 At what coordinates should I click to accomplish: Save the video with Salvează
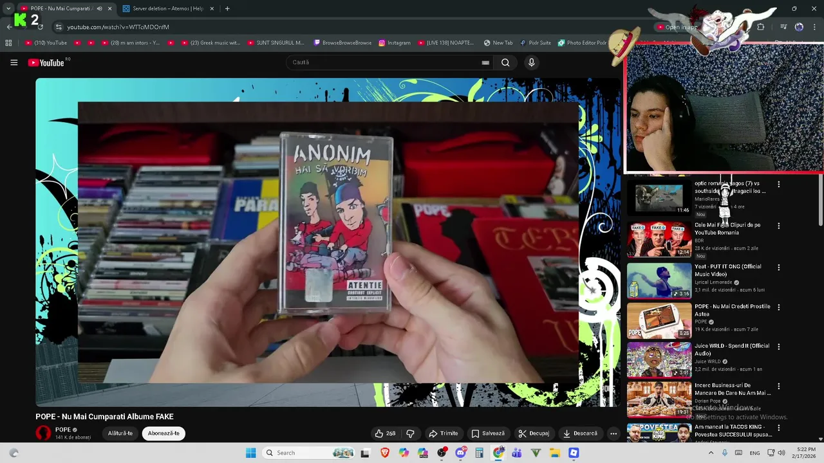pyautogui.click(x=488, y=433)
